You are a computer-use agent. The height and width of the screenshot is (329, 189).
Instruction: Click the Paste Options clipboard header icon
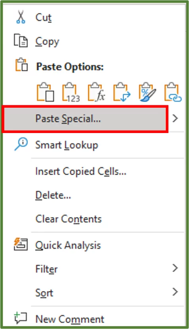(x=22, y=65)
